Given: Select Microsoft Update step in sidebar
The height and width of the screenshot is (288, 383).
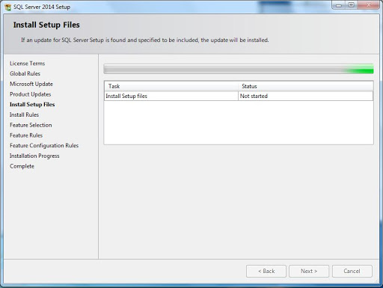Looking at the screenshot, I should (x=31, y=84).
